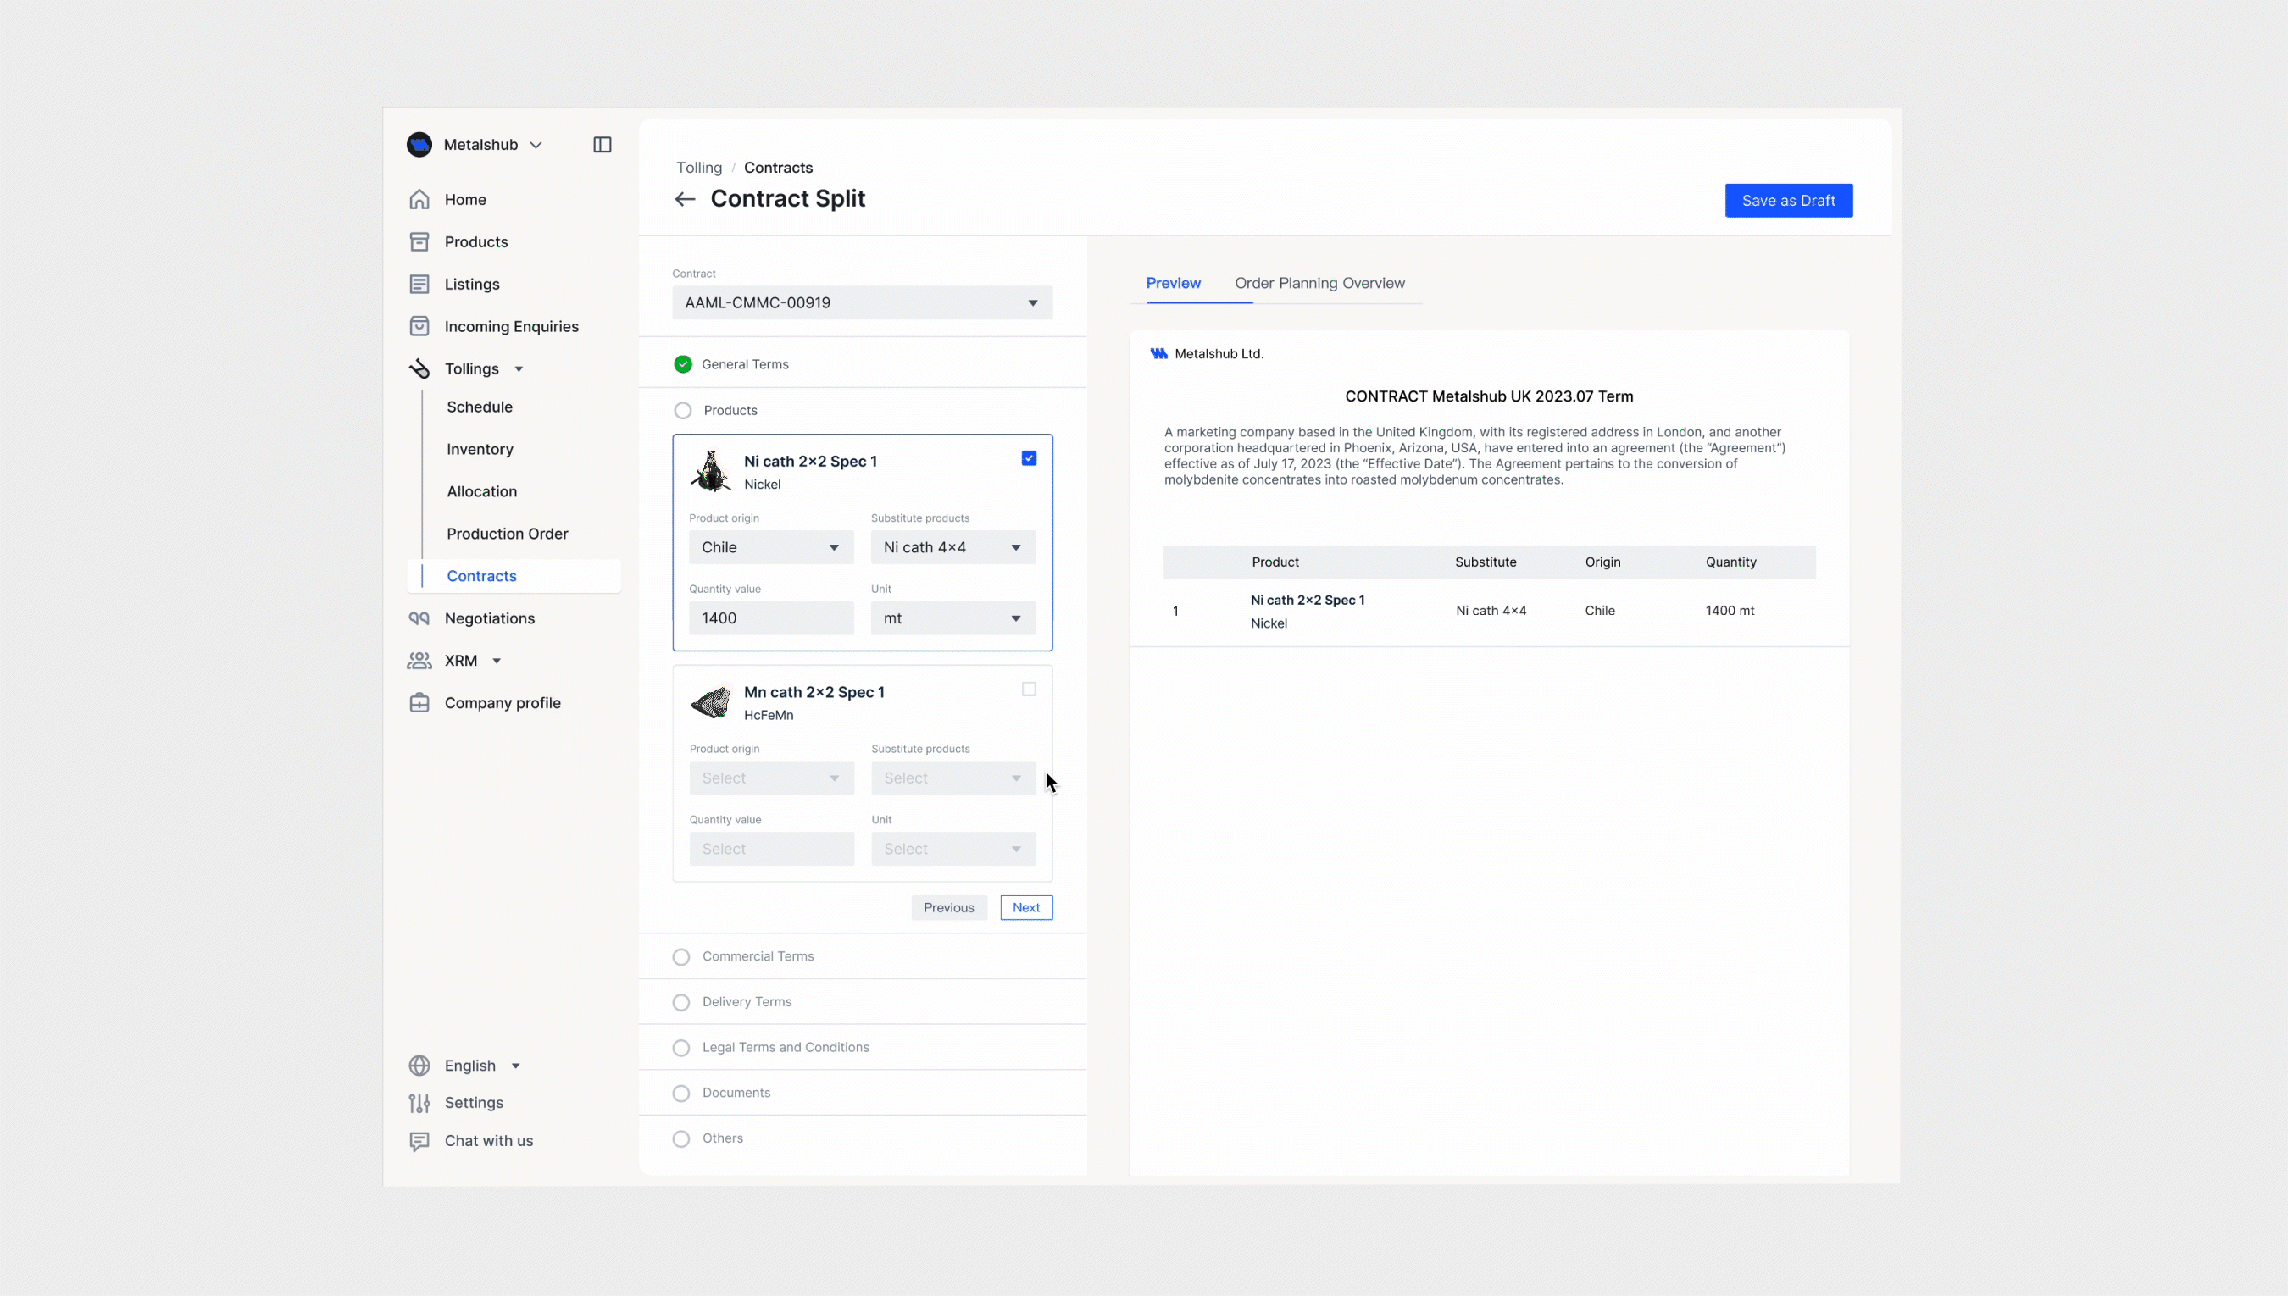Select the Tollings wrench icon
The image size is (2288, 1296).
point(419,368)
